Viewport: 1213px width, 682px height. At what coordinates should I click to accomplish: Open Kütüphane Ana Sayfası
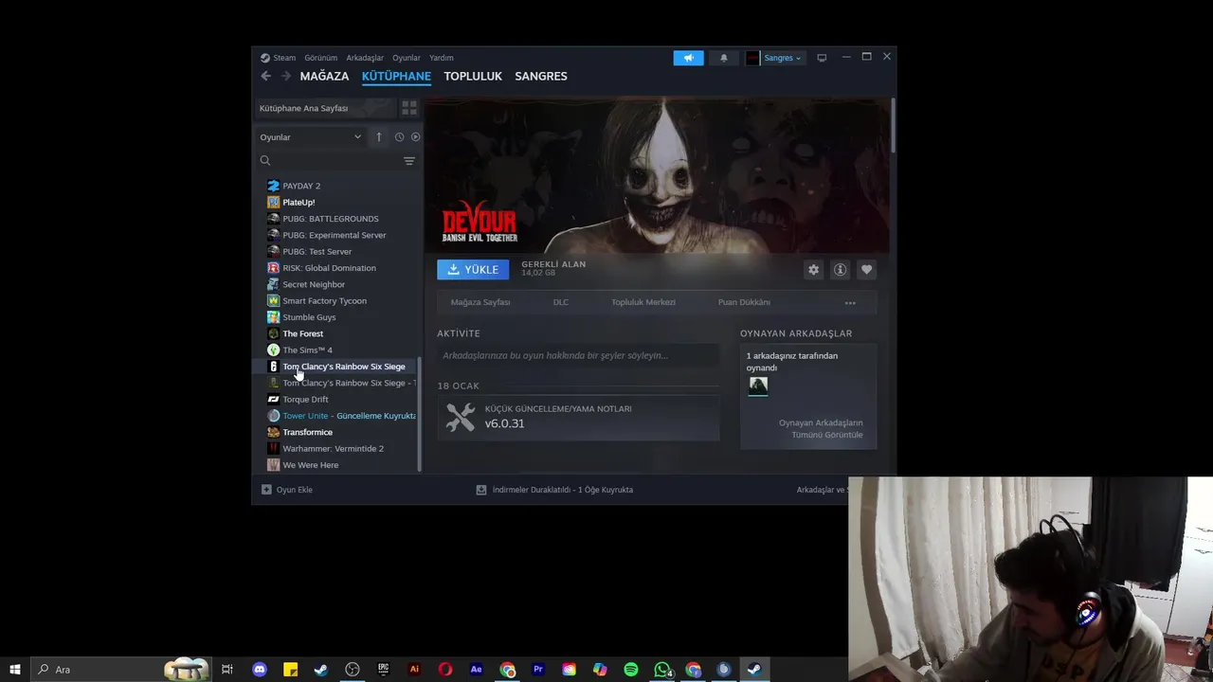tap(326, 108)
